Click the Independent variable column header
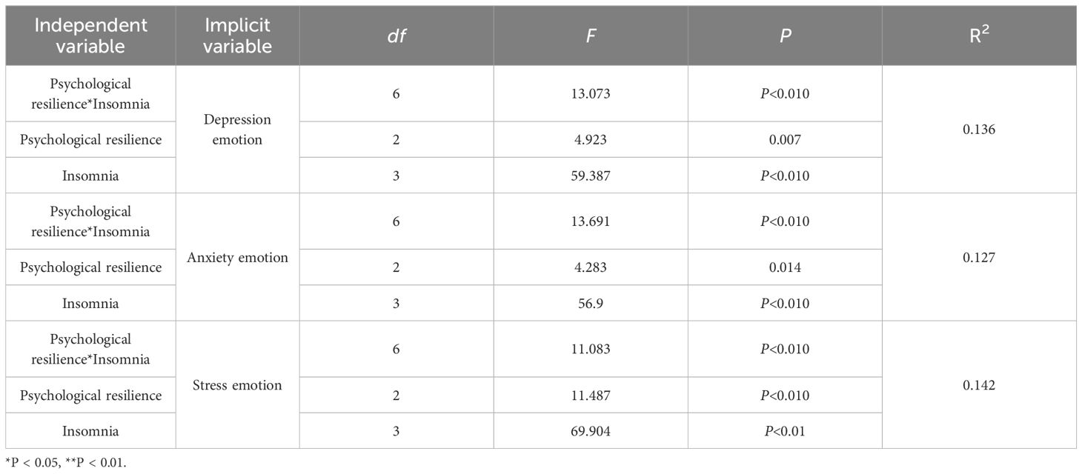1082x474 pixels. pos(90,36)
